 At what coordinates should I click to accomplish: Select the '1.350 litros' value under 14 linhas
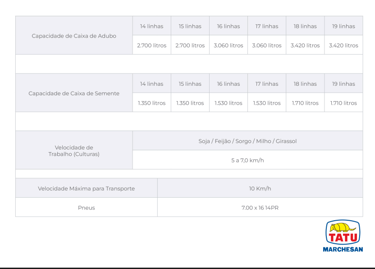151,103
